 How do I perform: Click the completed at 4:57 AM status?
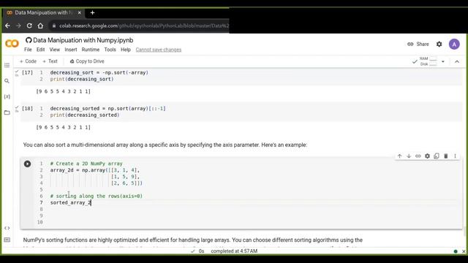click(234, 251)
